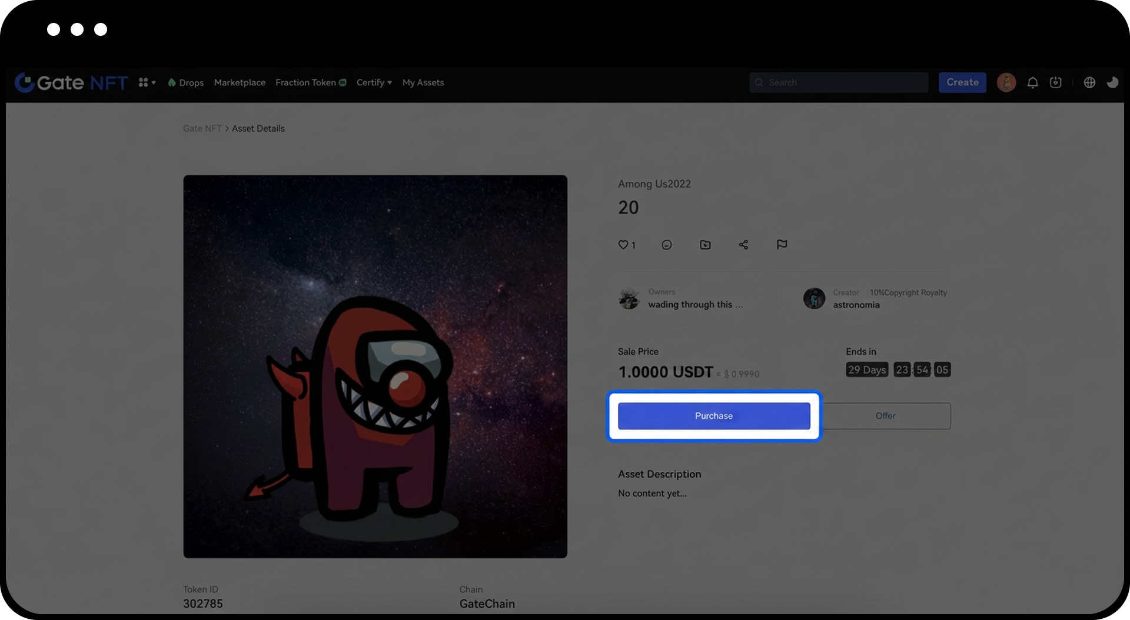This screenshot has width=1130, height=620.
Task: Open the user avatar menu
Action: pyautogui.click(x=1006, y=83)
